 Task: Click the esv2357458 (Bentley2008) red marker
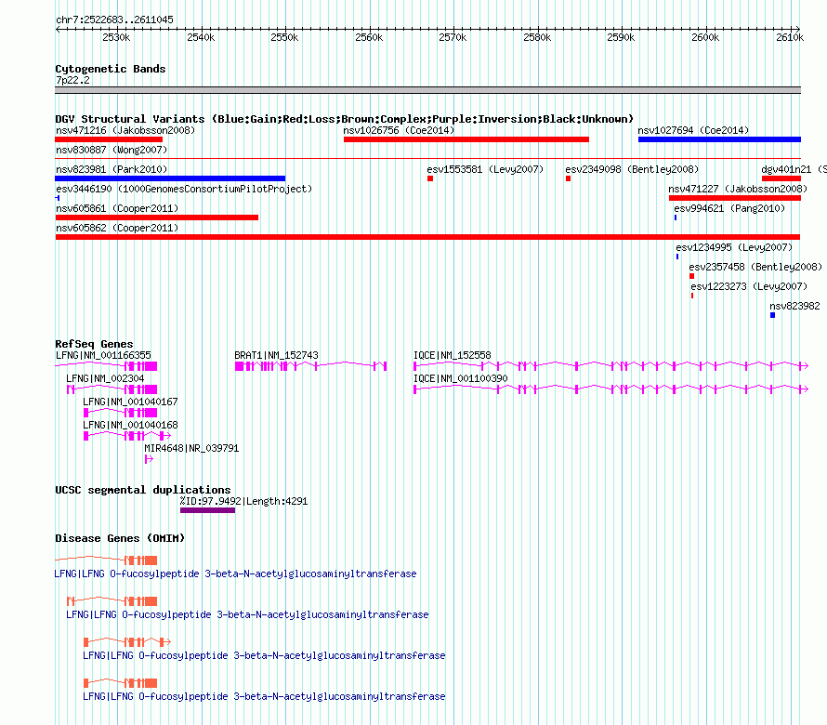tap(692, 276)
